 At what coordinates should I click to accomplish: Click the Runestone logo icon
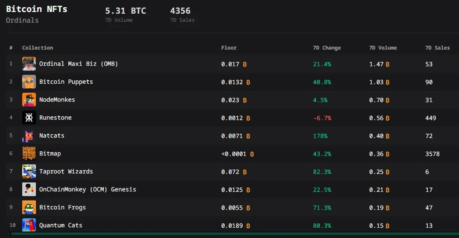(29, 118)
